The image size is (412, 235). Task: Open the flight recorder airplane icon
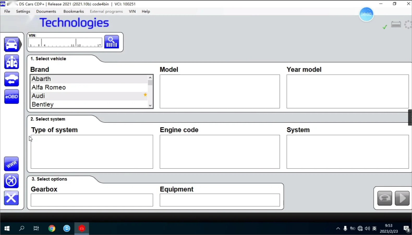coord(11,181)
